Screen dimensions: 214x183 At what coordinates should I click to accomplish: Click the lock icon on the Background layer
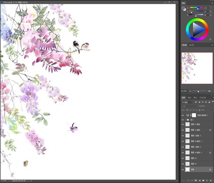click(210, 169)
